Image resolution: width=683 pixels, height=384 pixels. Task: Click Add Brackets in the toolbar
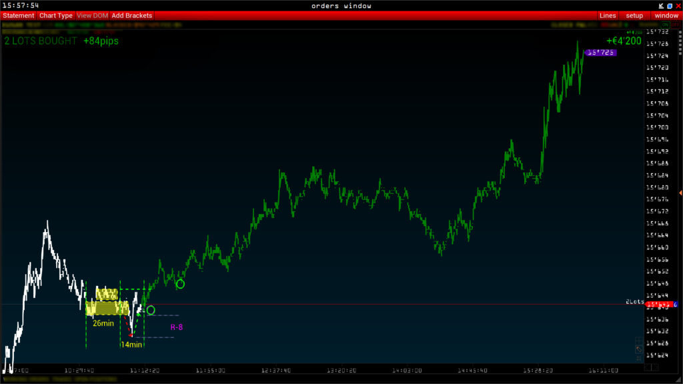click(x=131, y=15)
